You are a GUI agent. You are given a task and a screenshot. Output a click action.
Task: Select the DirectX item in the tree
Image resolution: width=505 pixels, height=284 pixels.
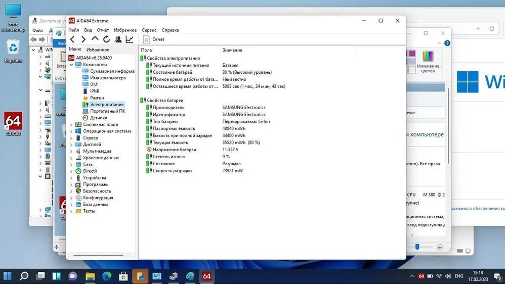90,171
